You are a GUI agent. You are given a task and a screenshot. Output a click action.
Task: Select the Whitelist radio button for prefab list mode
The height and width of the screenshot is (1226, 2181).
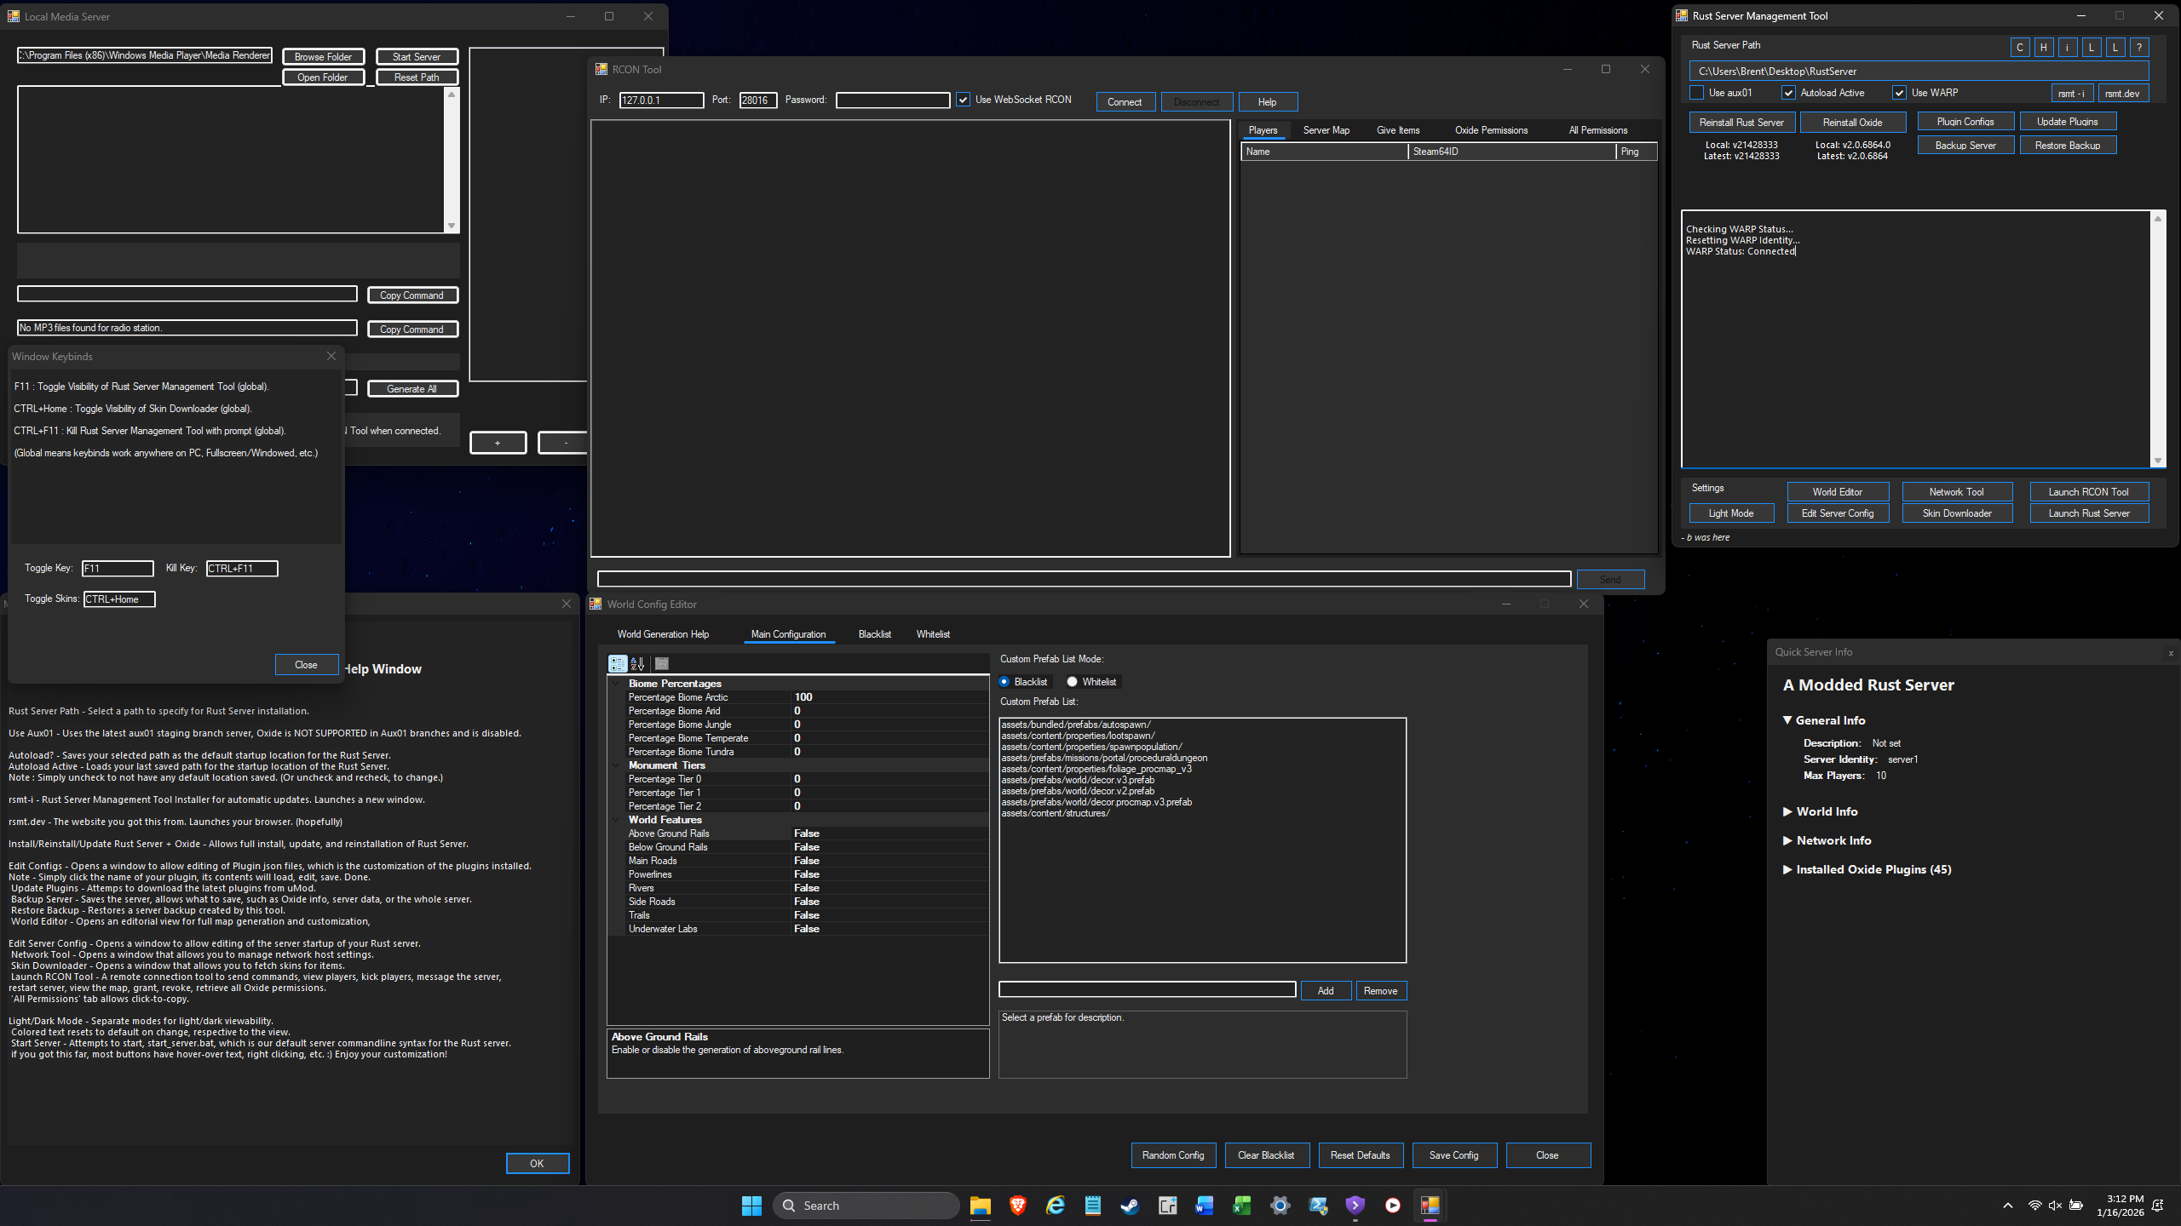pos(1072,681)
